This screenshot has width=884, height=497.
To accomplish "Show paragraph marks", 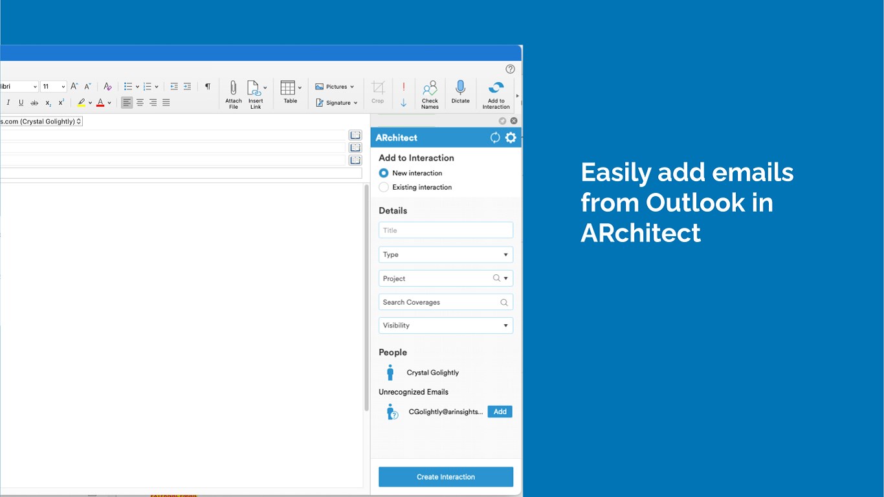I will pos(208,86).
